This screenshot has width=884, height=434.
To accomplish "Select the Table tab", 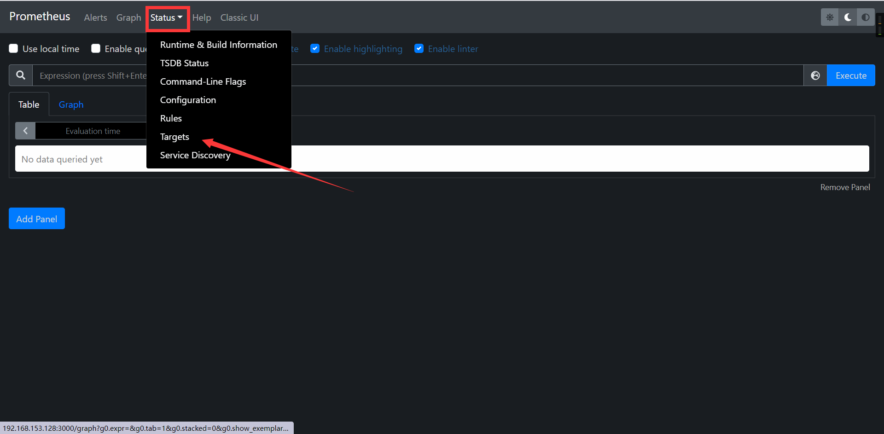I will [29, 104].
